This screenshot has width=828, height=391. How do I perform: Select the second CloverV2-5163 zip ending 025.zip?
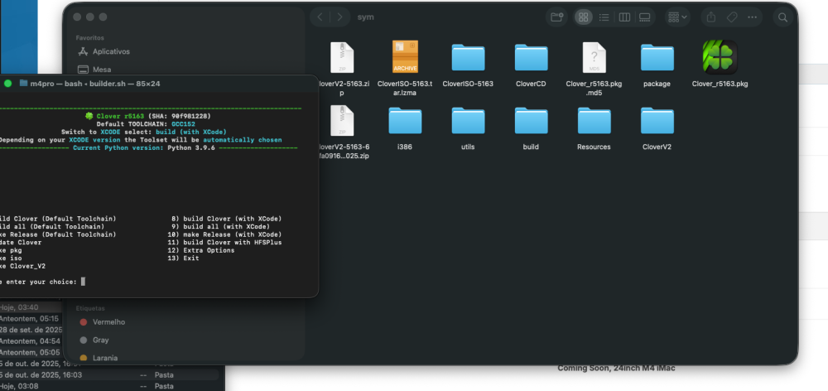(342, 120)
